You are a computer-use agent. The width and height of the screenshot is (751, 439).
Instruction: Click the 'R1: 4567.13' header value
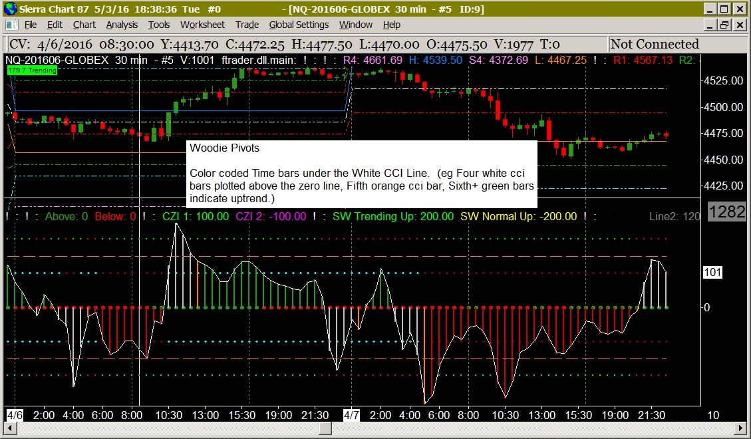[643, 61]
